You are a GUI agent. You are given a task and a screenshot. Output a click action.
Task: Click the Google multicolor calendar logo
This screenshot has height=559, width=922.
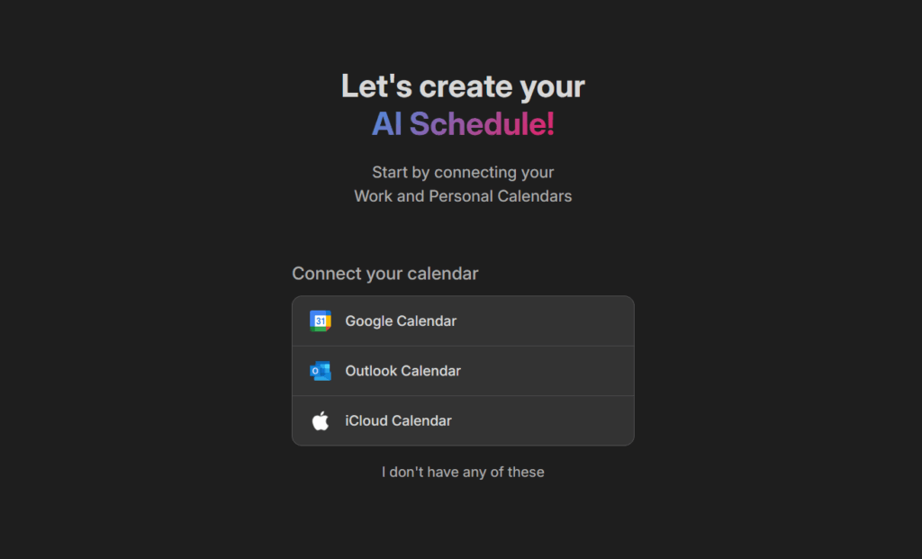pyautogui.click(x=321, y=320)
